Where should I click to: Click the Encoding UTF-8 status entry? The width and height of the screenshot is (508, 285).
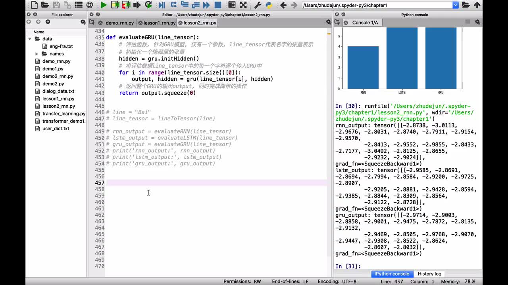337,281
